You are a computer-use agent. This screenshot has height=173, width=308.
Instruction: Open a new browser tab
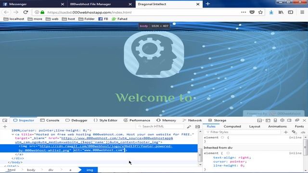[208, 4]
